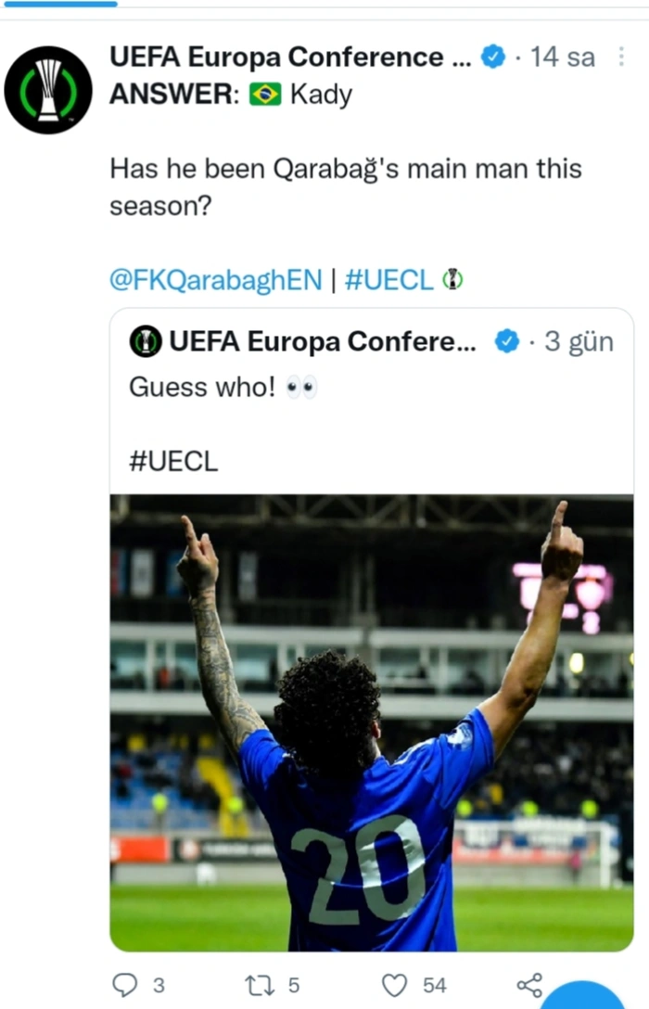The width and height of the screenshot is (649, 1009).
Task: Click the black #UECL hashtag in quoted tweet
Action: [x=173, y=462]
